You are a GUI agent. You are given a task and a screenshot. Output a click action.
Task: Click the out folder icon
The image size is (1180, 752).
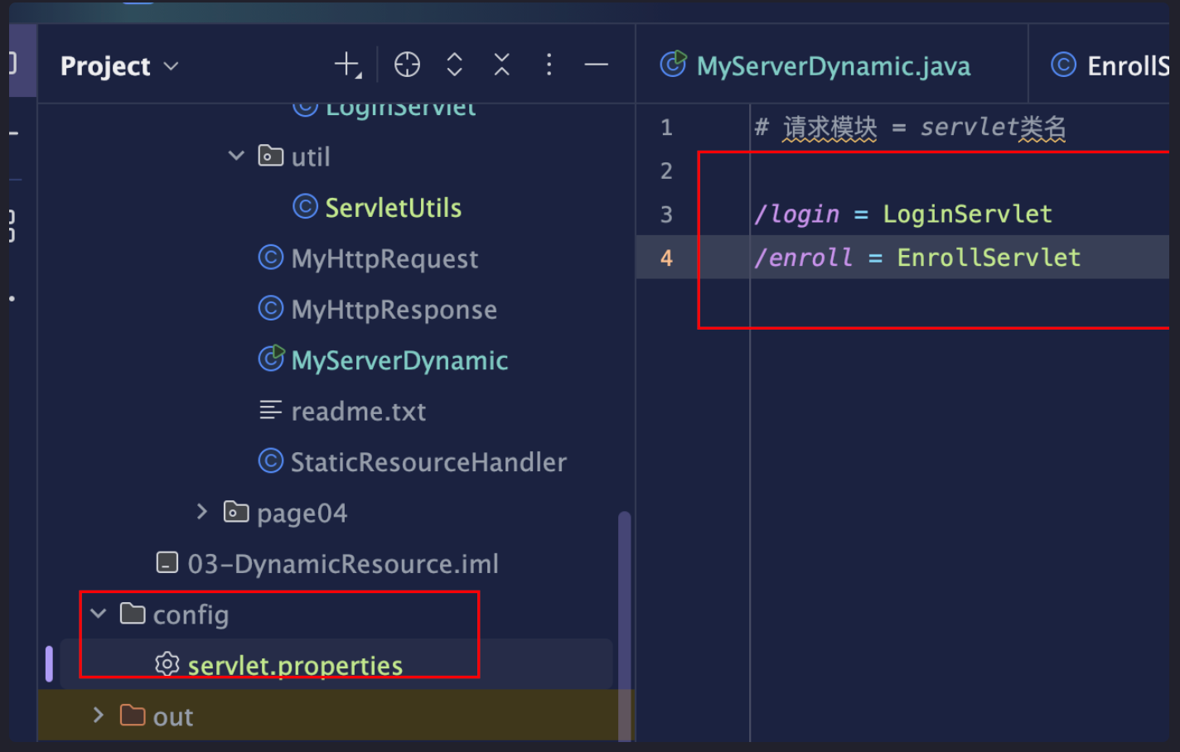click(133, 715)
